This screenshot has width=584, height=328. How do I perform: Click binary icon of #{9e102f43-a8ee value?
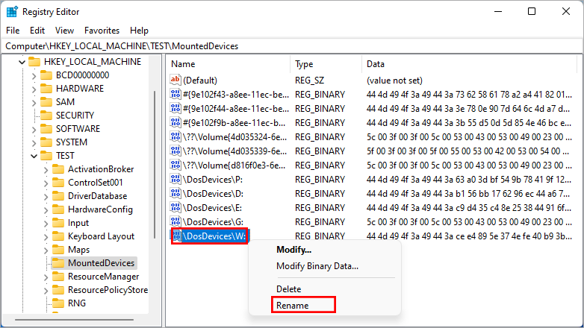pyautogui.click(x=175, y=94)
